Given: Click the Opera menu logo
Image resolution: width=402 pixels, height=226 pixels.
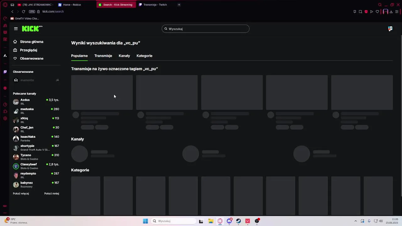Looking at the screenshot, I should coord(5,5).
